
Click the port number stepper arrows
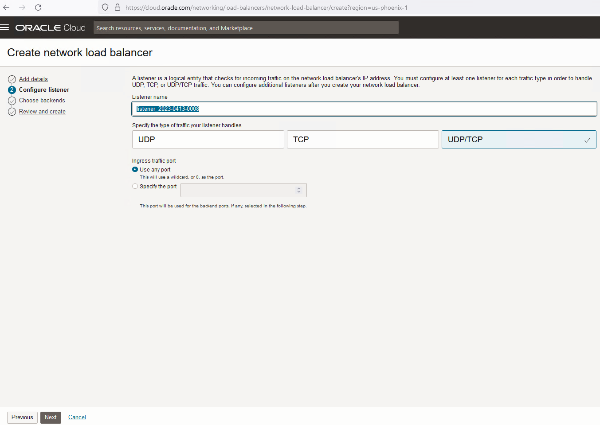pos(299,190)
